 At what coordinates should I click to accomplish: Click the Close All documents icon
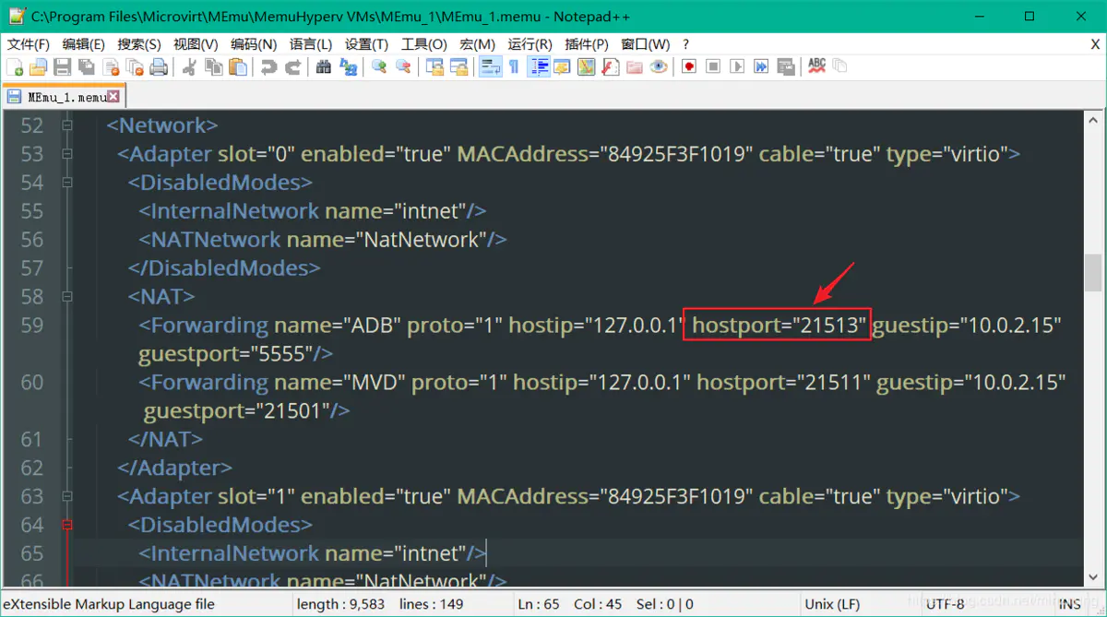point(135,66)
